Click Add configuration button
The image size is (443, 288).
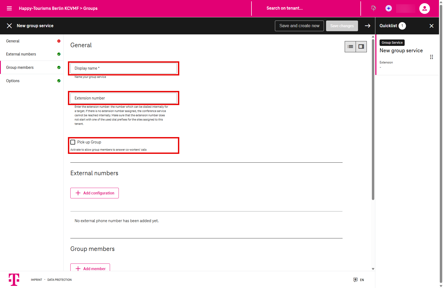[95, 193]
